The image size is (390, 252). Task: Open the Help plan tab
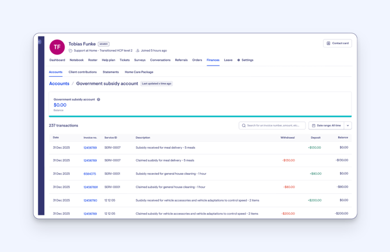(x=108, y=60)
